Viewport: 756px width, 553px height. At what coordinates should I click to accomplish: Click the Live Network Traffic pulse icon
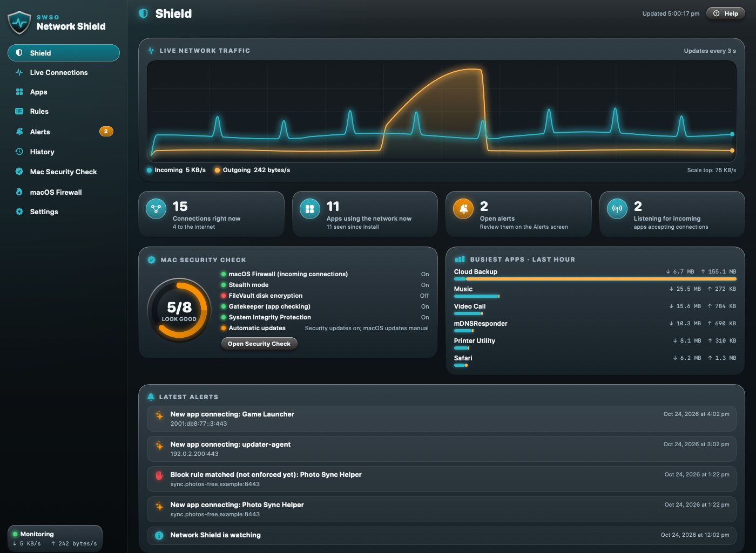click(151, 51)
